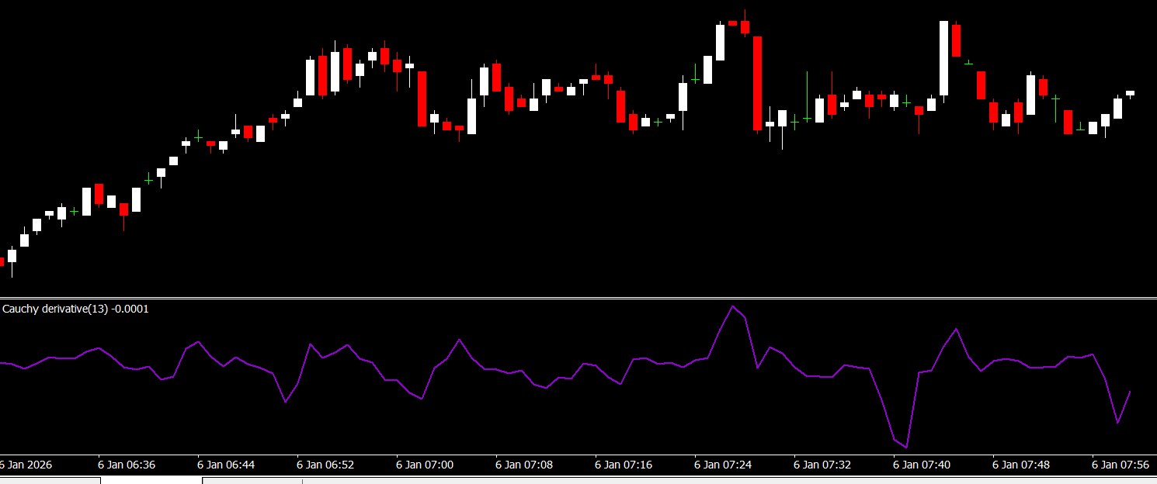This screenshot has height=484, width=1157.
Task: Select the tallest red candle after 07:24
Action: (757, 83)
